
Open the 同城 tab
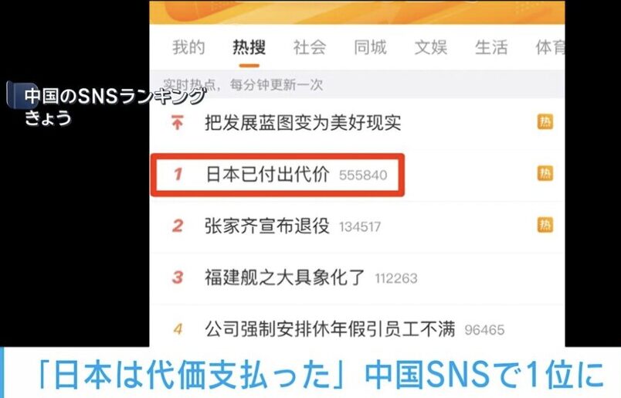click(x=370, y=48)
